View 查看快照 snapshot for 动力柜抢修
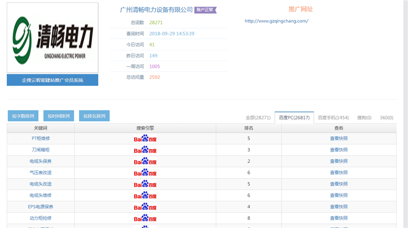The image size is (408, 228). coord(339,218)
